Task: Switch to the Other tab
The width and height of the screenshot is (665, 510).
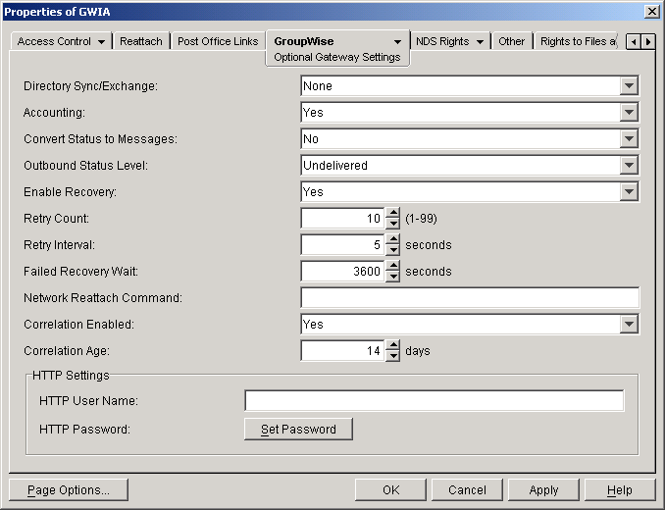Action: tap(511, 41)
